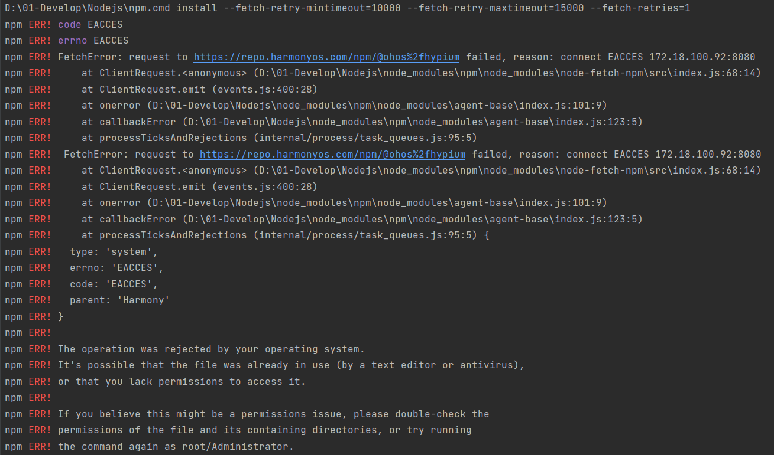The height and width of the screenshot is (455, 774).
Task: Open the second repo.harmonyos.com link in indented FetchError
Action: point(332,155)
